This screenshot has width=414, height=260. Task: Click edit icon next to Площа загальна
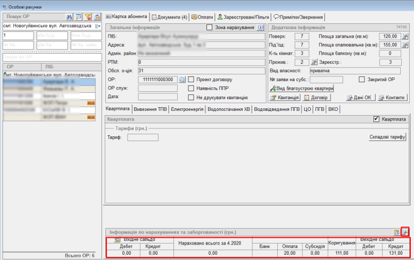click(404, 36)
